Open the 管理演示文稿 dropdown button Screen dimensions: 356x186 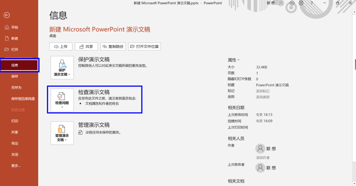(62, 133)
